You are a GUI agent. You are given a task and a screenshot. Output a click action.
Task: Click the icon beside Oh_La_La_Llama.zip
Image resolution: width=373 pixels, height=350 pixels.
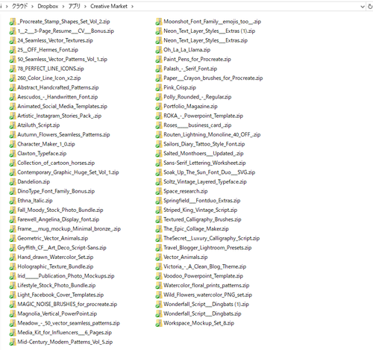[x=159, y=50]
